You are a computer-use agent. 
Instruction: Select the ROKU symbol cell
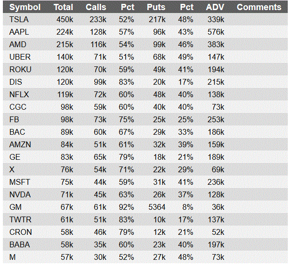pyautogui.click(x=20, y=70)
